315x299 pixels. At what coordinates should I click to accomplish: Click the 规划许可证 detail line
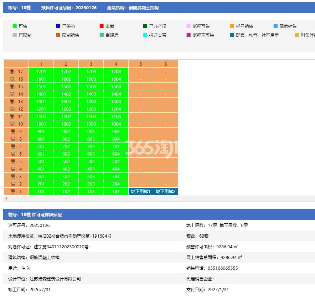pyautogui.click(x=48, y=247)
